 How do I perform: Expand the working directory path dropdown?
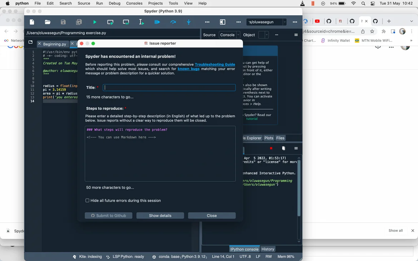point(285,22)
